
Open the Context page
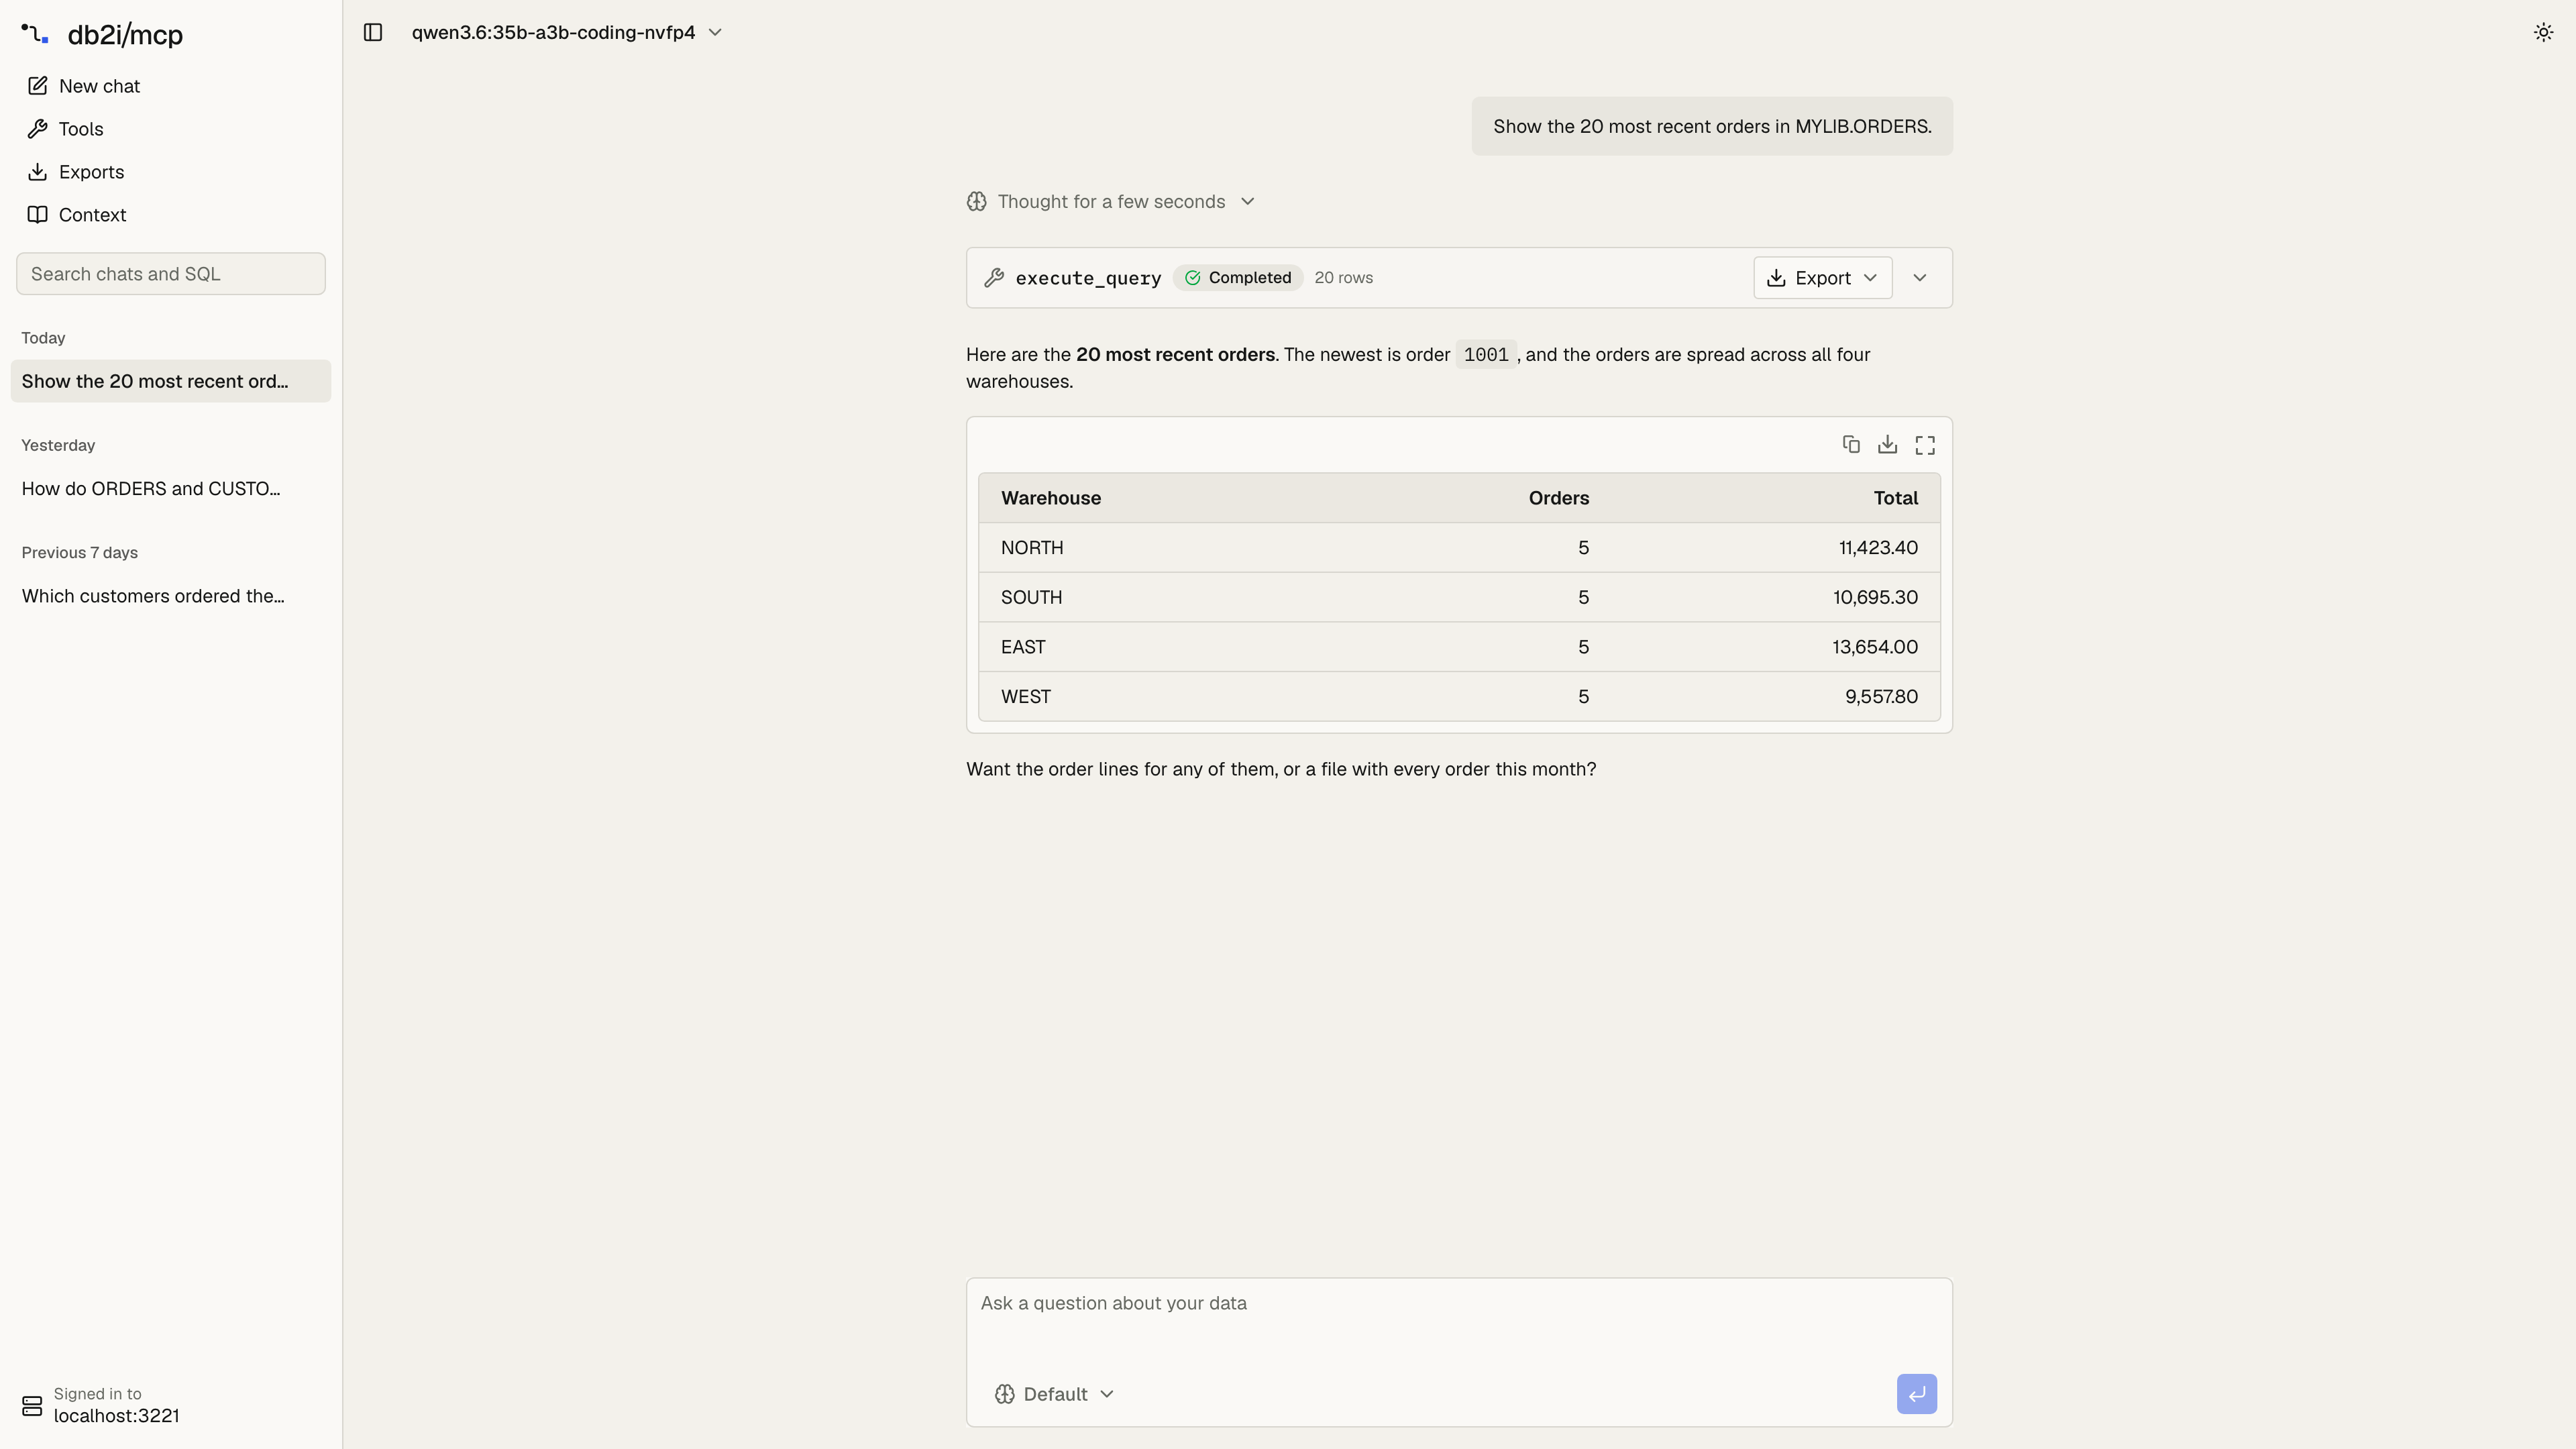coord(171,215)
